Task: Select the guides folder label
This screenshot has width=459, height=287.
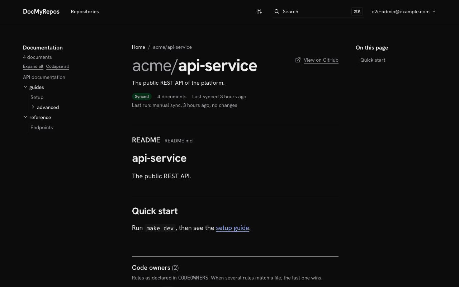Action: [x=37, y=87]
